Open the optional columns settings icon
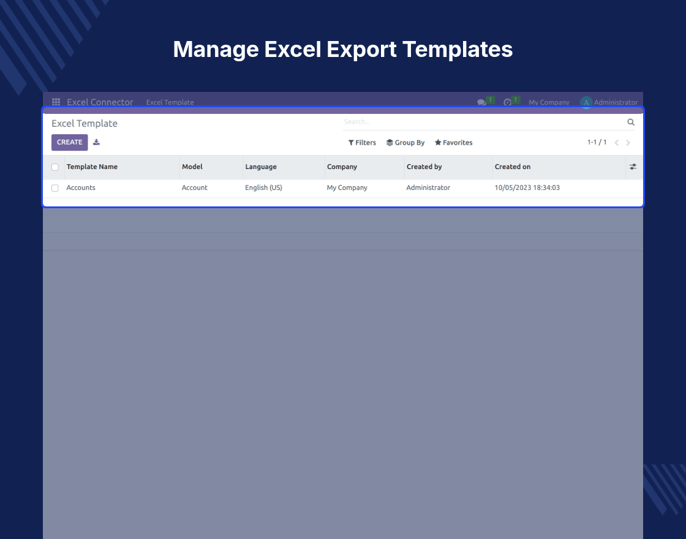This screenshot has width=686, height=539. pos(633,167)
